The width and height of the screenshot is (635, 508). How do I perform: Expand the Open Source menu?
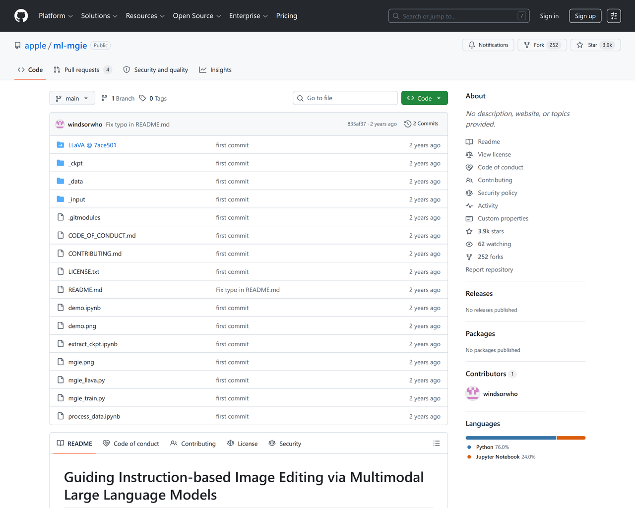197,16
